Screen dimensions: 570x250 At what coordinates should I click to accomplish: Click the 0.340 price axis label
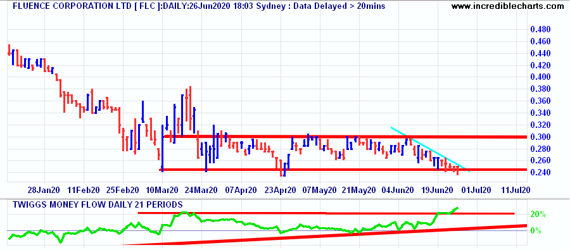(541, 113)
